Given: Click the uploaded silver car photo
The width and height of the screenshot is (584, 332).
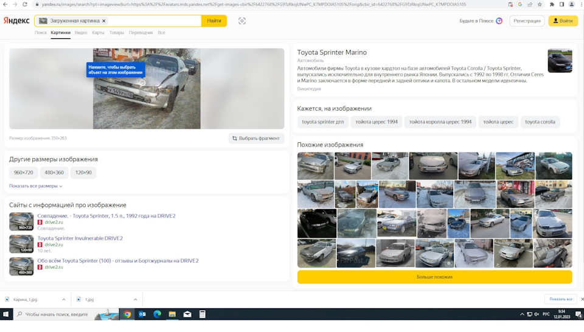Looking at the screenshot, I should [x=147, y=89].
